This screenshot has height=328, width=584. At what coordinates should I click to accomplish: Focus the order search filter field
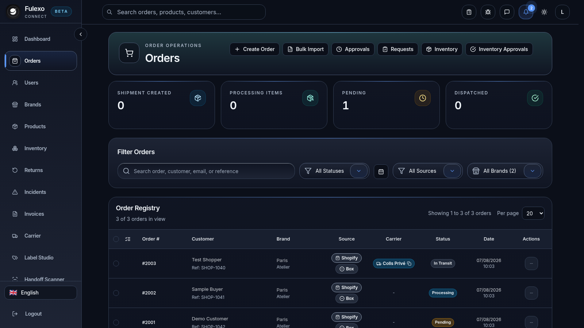(206, 171)
